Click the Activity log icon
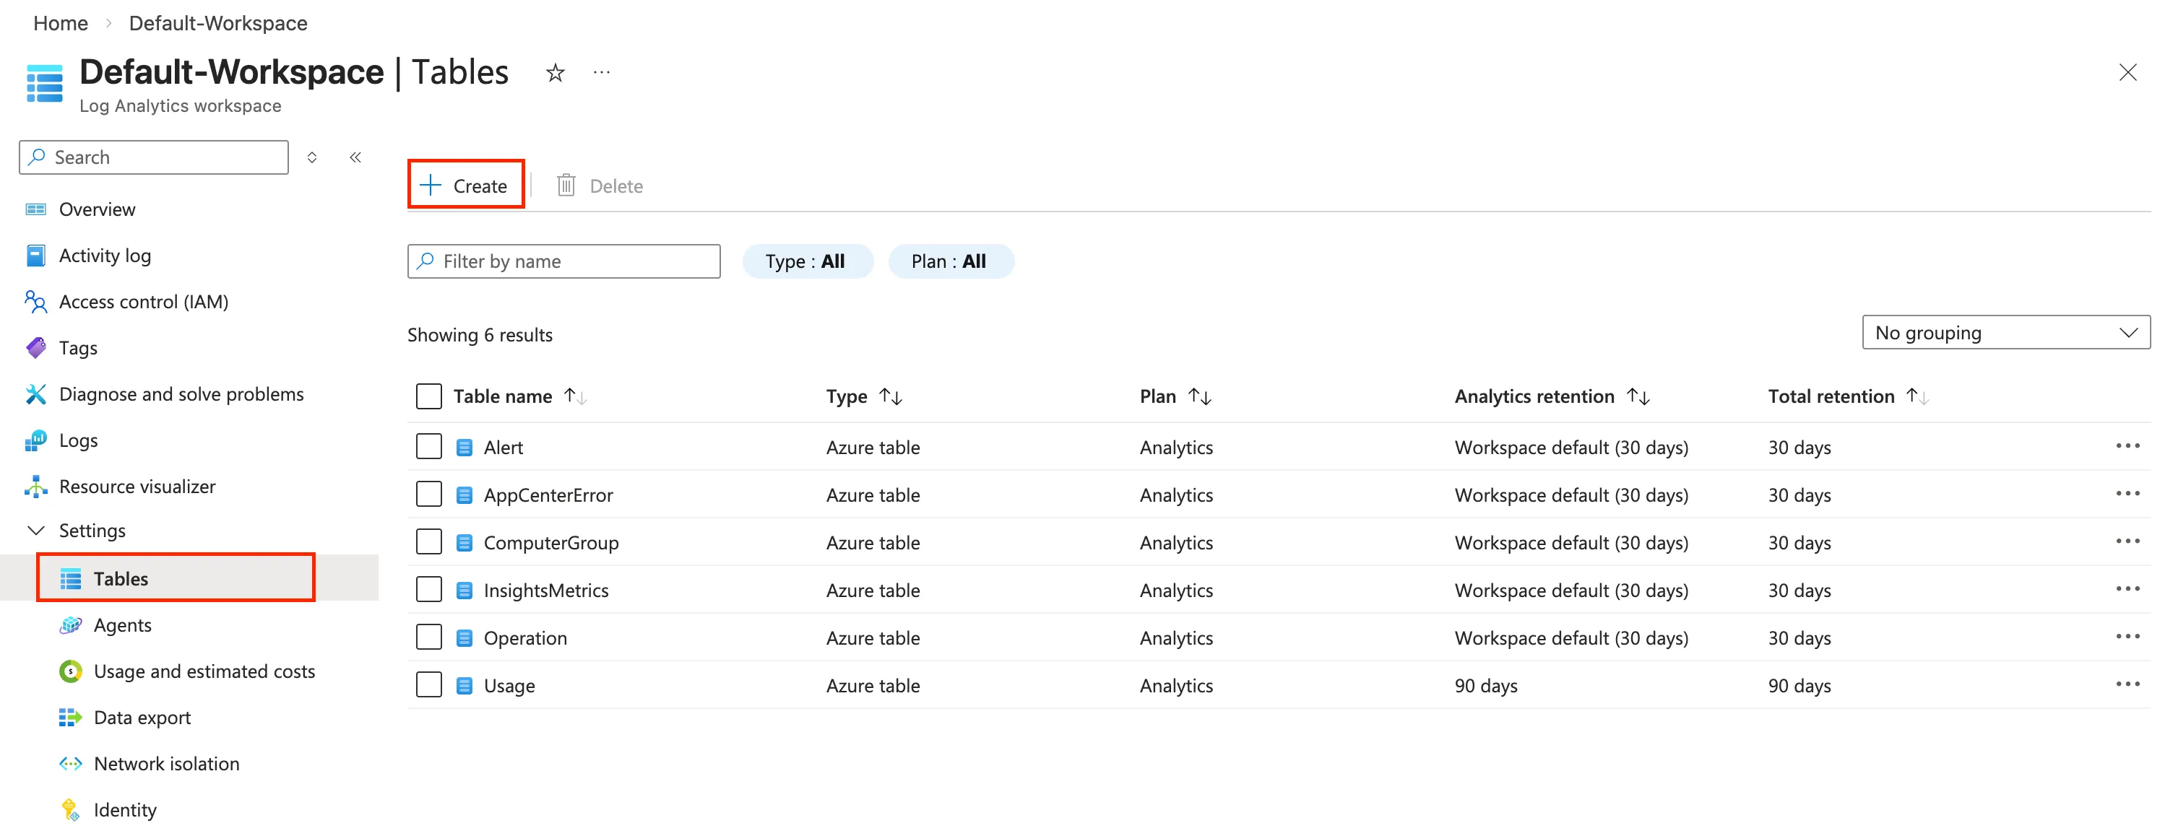 tap(35, 256)
